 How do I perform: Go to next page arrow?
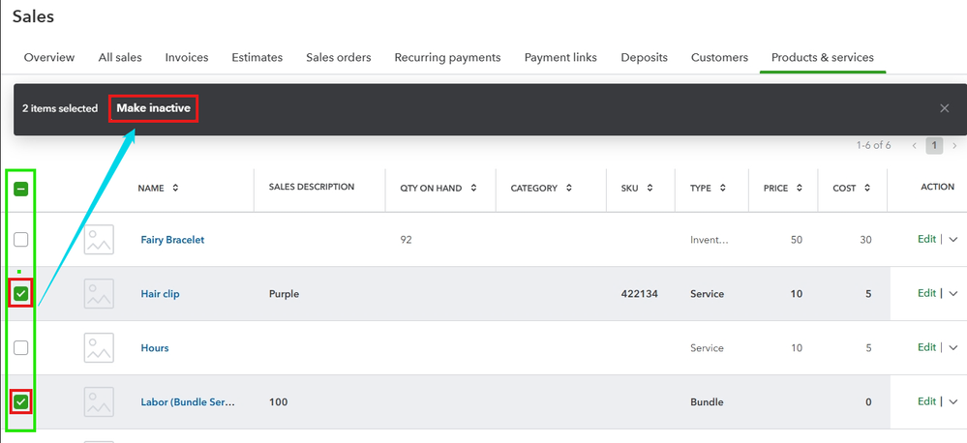pyautogui.click(x=954, y=146)
